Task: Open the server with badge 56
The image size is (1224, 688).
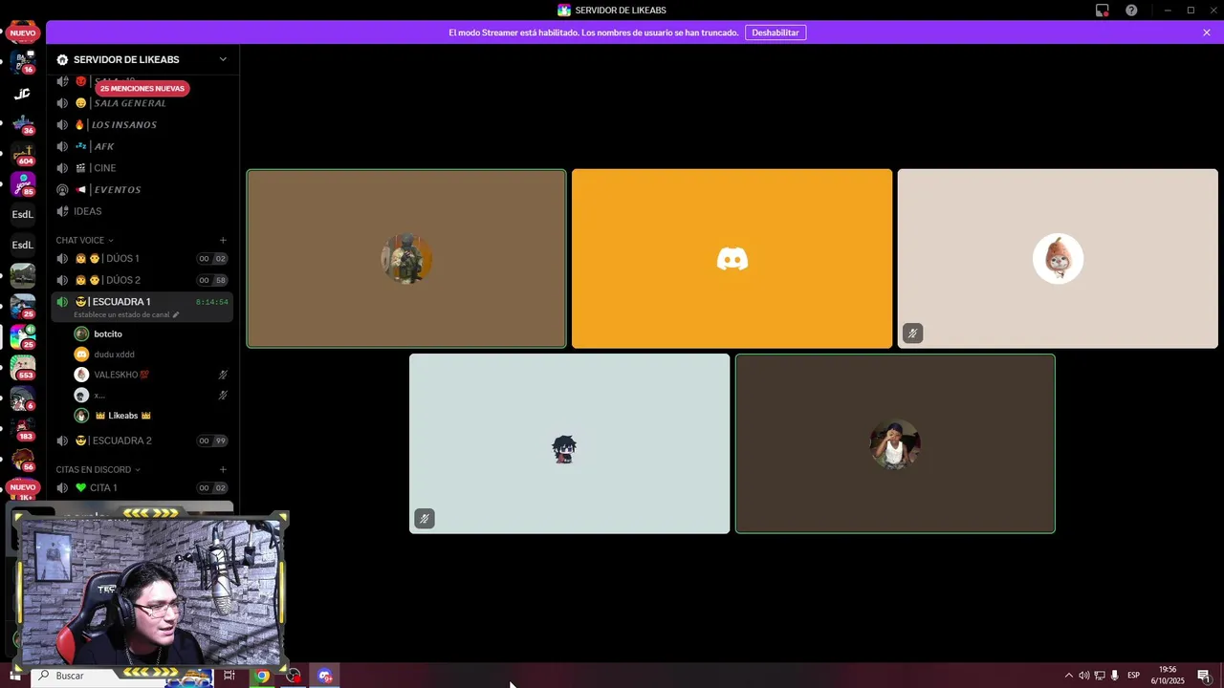Action: 23,460
